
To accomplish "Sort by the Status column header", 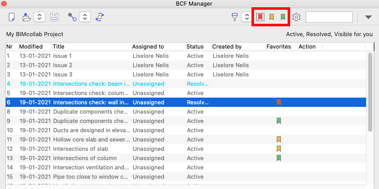I will point(198,46).
